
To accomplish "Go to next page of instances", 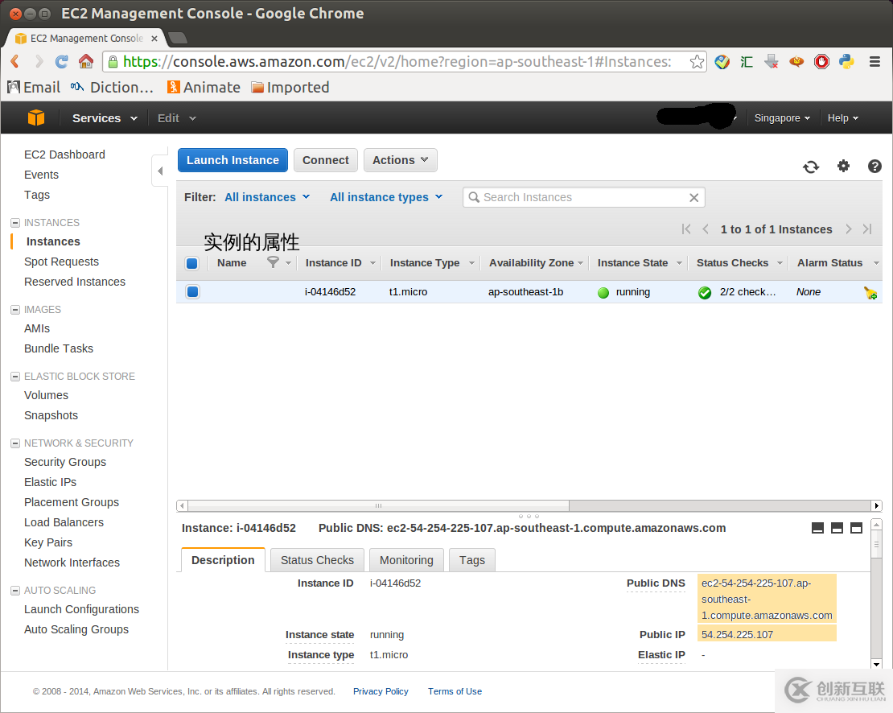I will tap(849, 229).
